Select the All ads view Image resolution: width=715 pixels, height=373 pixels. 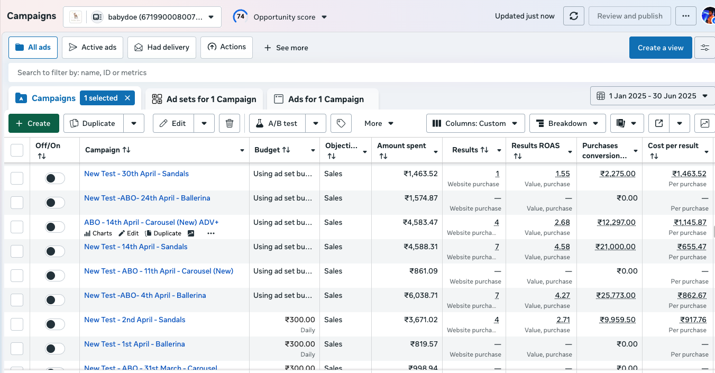click(33, 48)
